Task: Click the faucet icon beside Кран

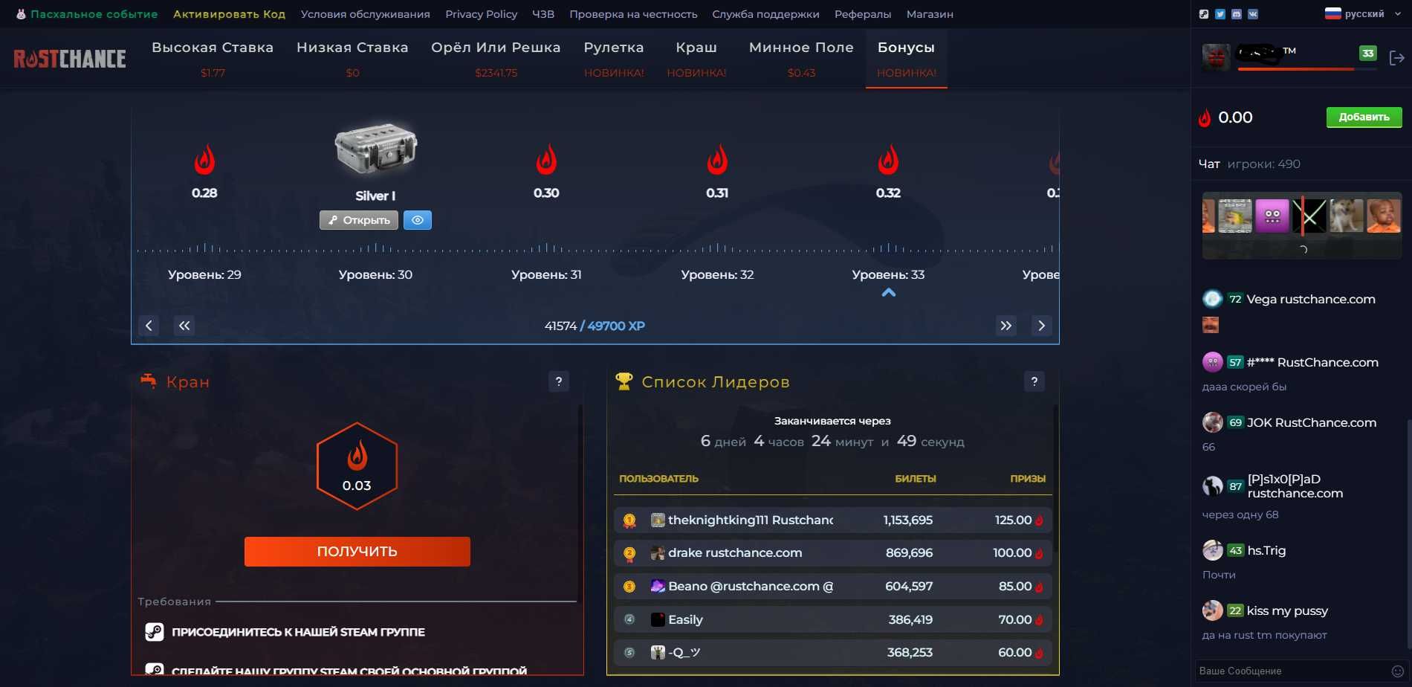Action: click(149, 381)
